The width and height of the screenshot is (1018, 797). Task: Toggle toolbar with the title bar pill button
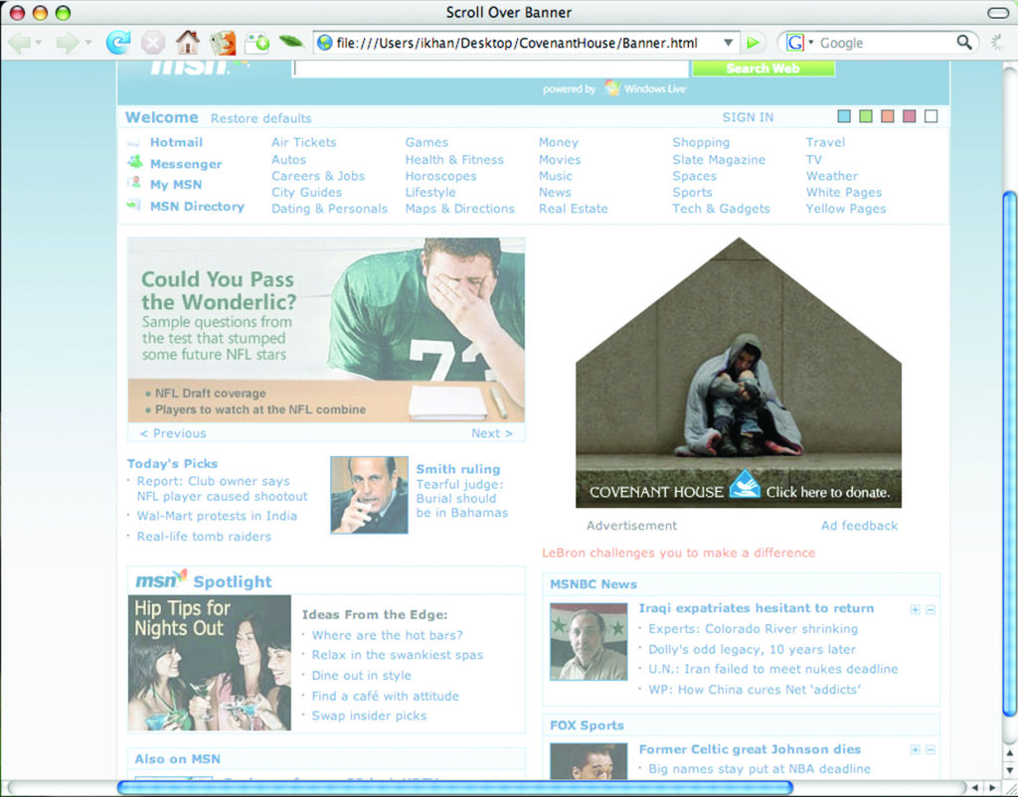coord(998,12)
